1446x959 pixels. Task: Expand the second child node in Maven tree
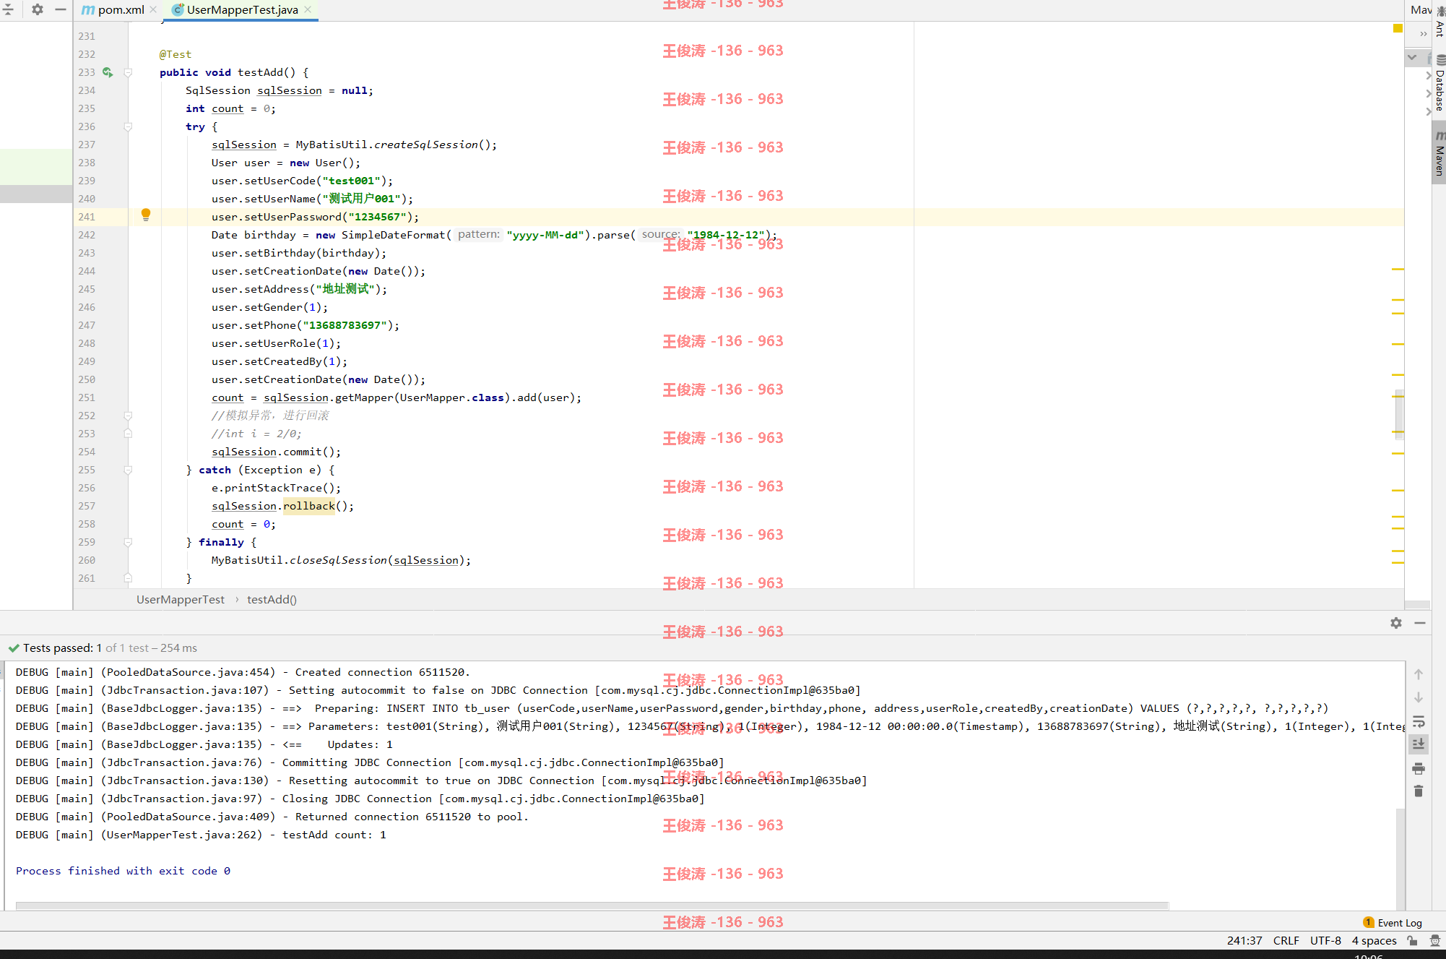point(1429,93)
